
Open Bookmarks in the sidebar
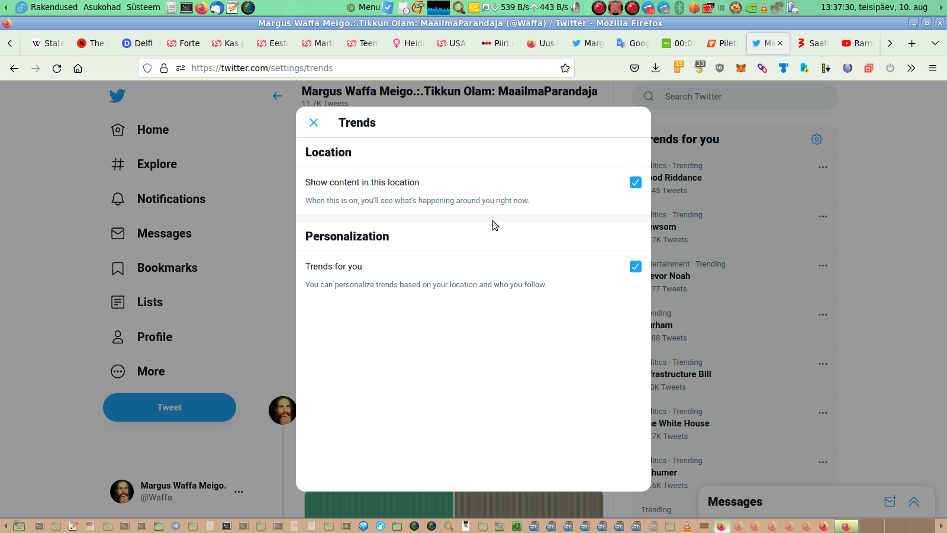pyautogui.click(x=154, y=268)
